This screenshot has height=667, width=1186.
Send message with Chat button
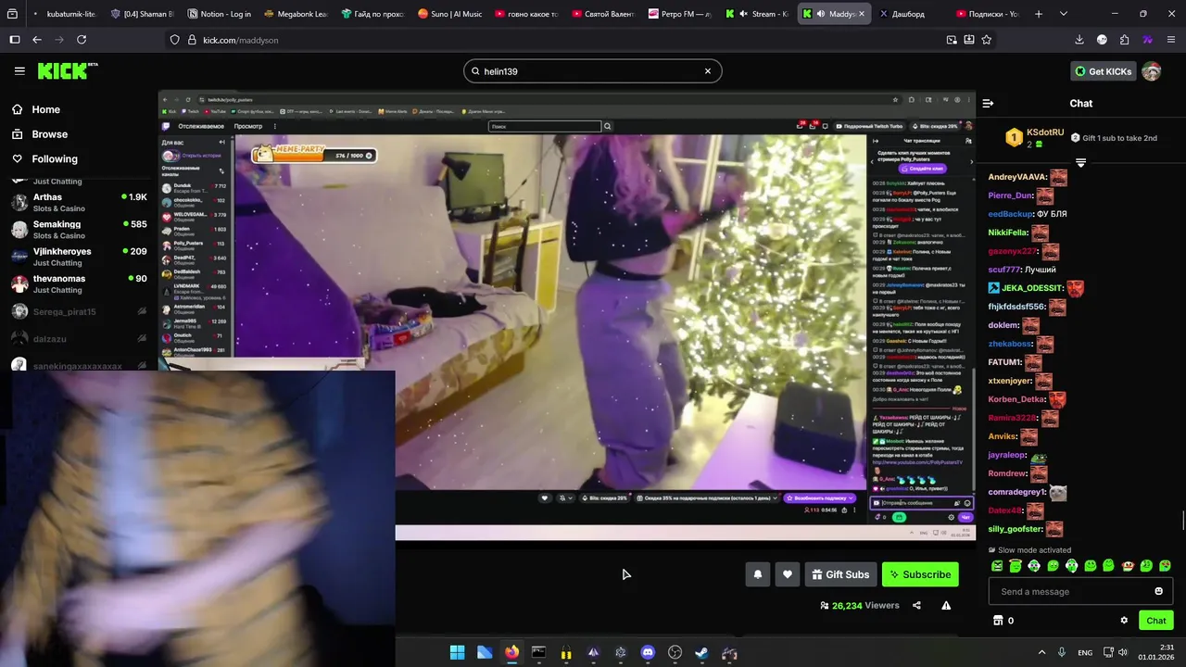(1156, 621)
